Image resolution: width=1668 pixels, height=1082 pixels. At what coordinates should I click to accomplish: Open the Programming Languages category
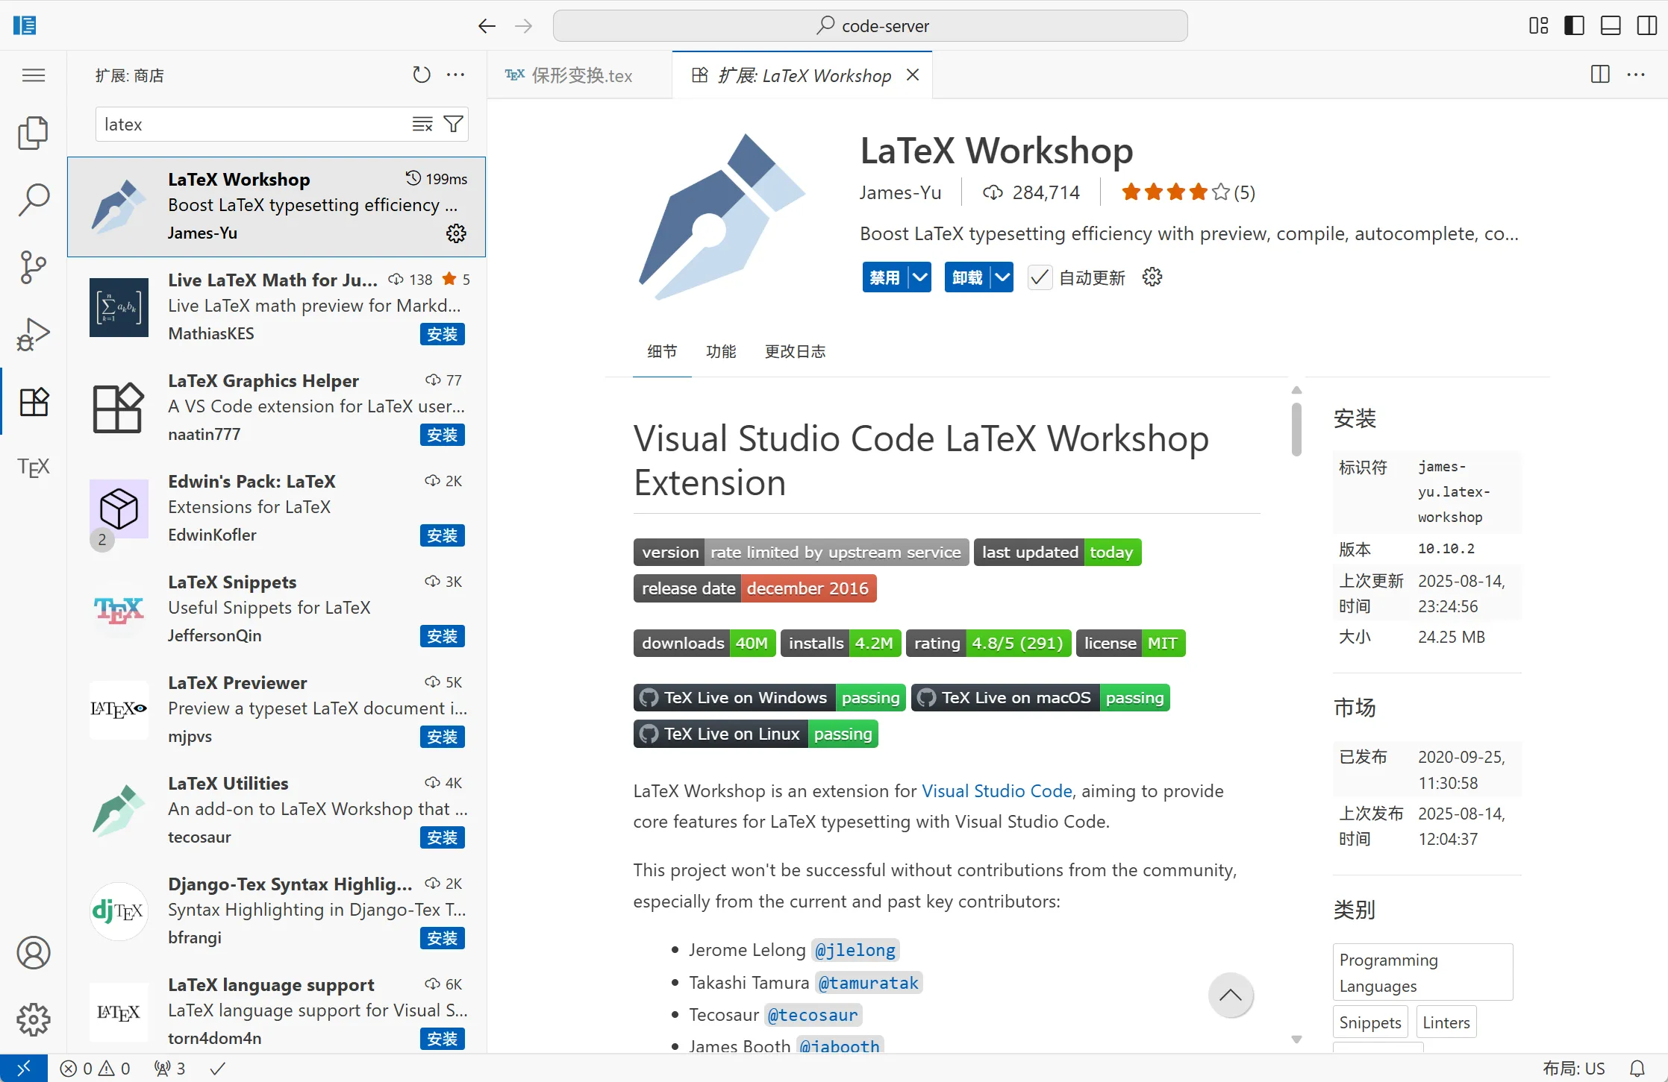(x=1422, y=972)
